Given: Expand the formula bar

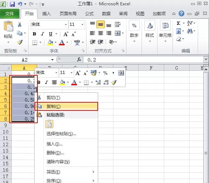Looking at the screenshot, I should [x=206, y=59].
